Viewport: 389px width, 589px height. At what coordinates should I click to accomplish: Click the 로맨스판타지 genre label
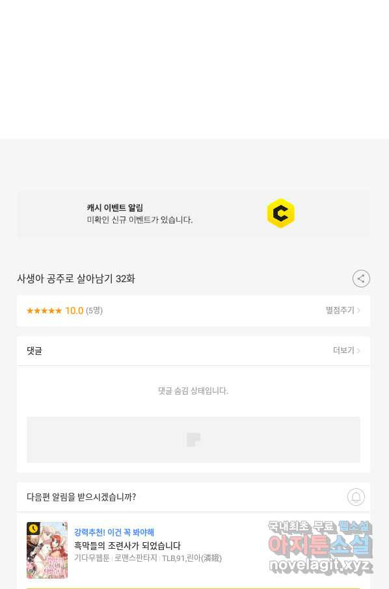[x=136, y=558]
